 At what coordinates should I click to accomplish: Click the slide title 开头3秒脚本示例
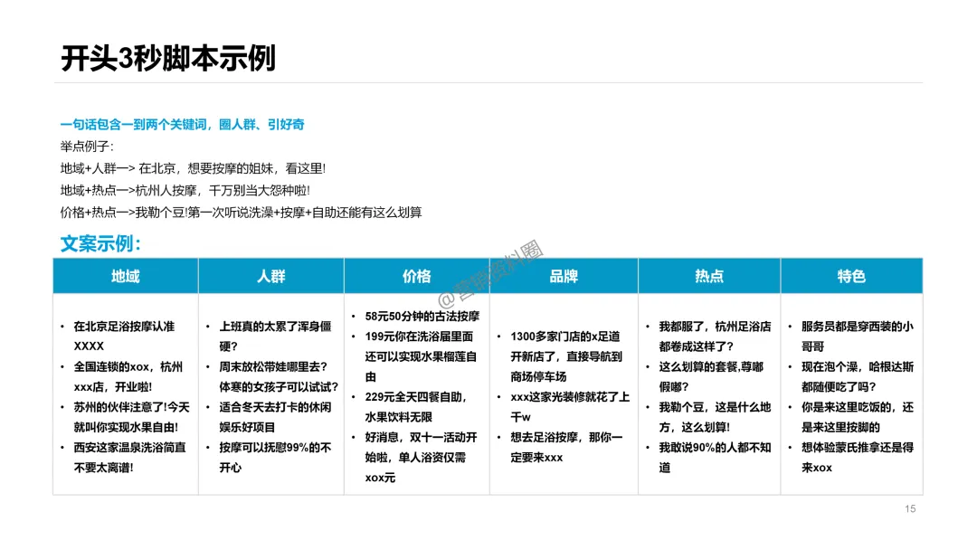168,59
